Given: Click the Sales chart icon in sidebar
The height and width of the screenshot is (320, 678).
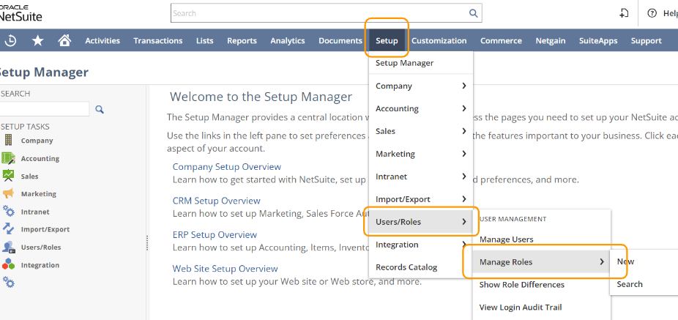Looking at the screenshot, I should (x=8, y=176).
